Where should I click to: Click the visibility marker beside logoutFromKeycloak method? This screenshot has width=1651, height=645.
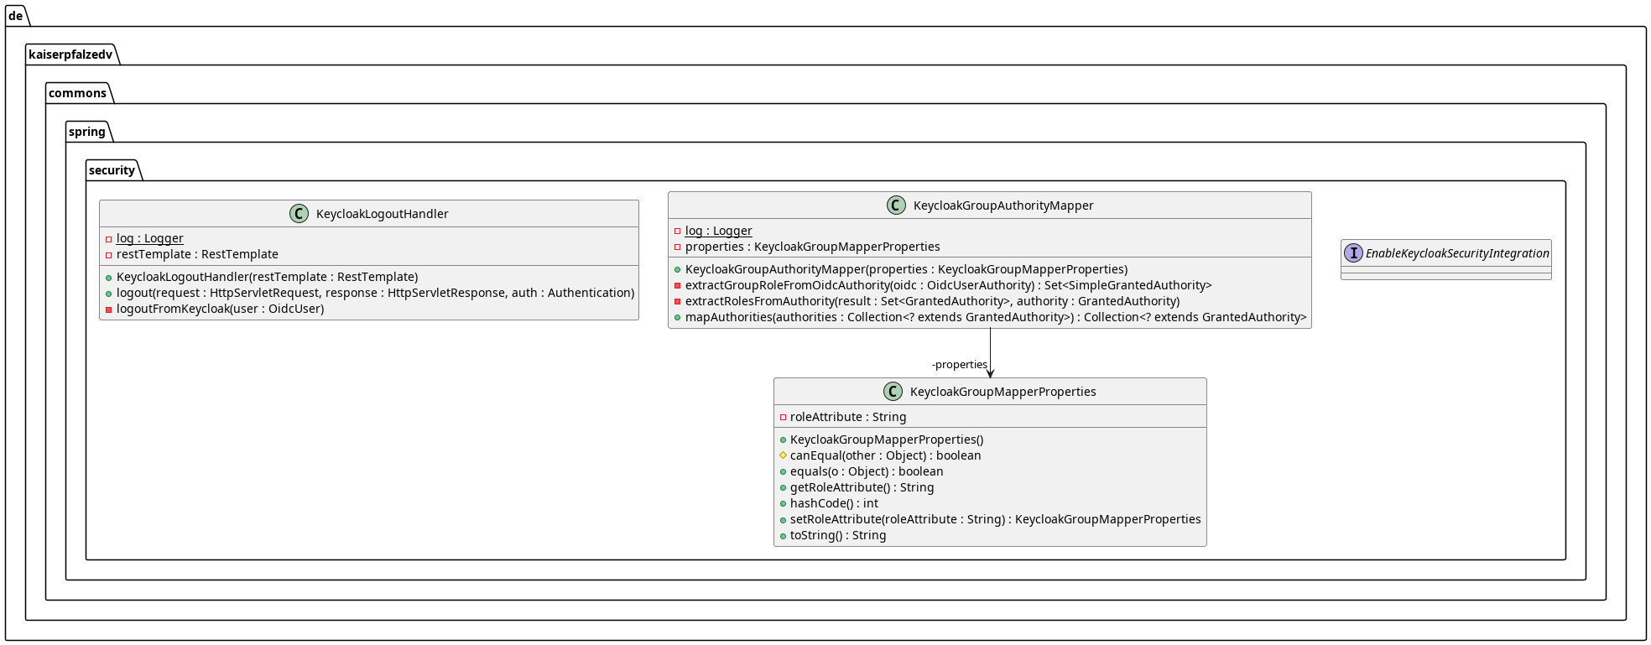109,309
